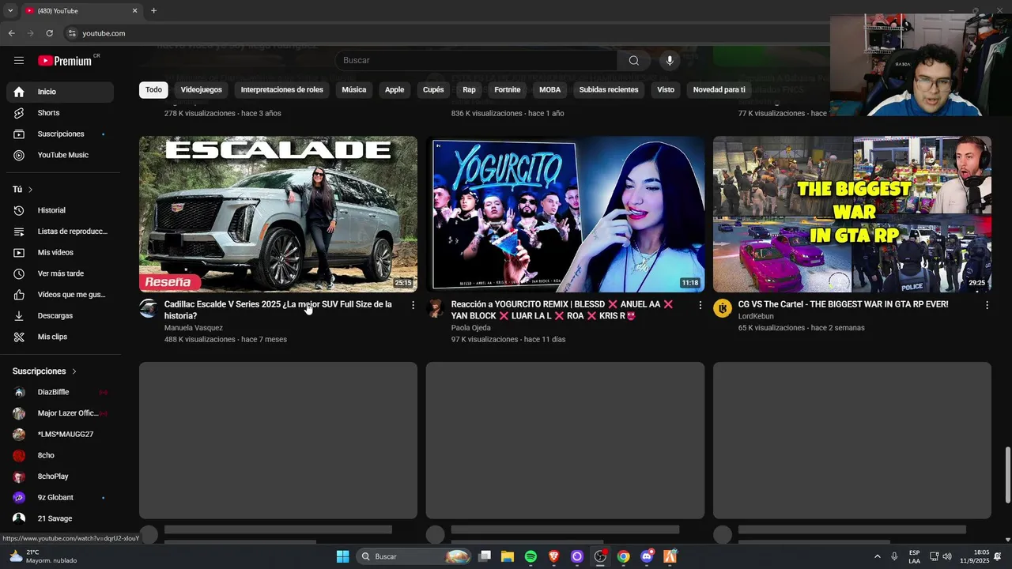Focus the YouTube Buscar search box
This screenshot has width=1012, height=569.
pyautogui.click(x=477, y=60)
